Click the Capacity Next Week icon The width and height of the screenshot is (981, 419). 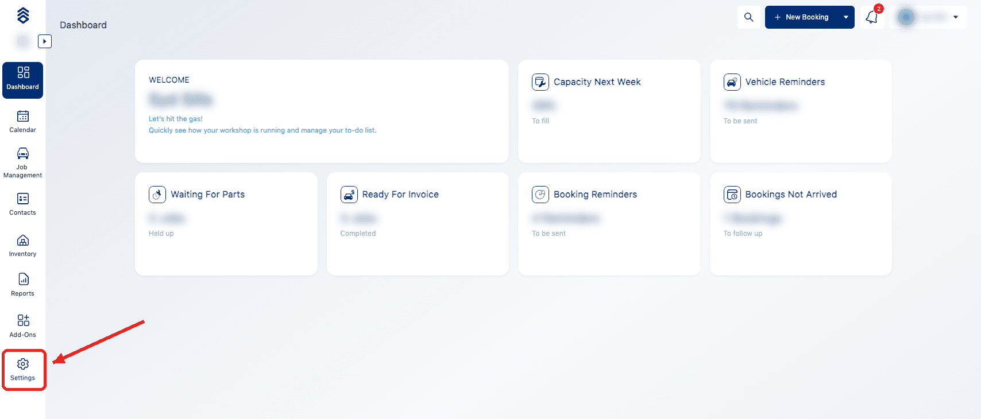coord(540,82)
